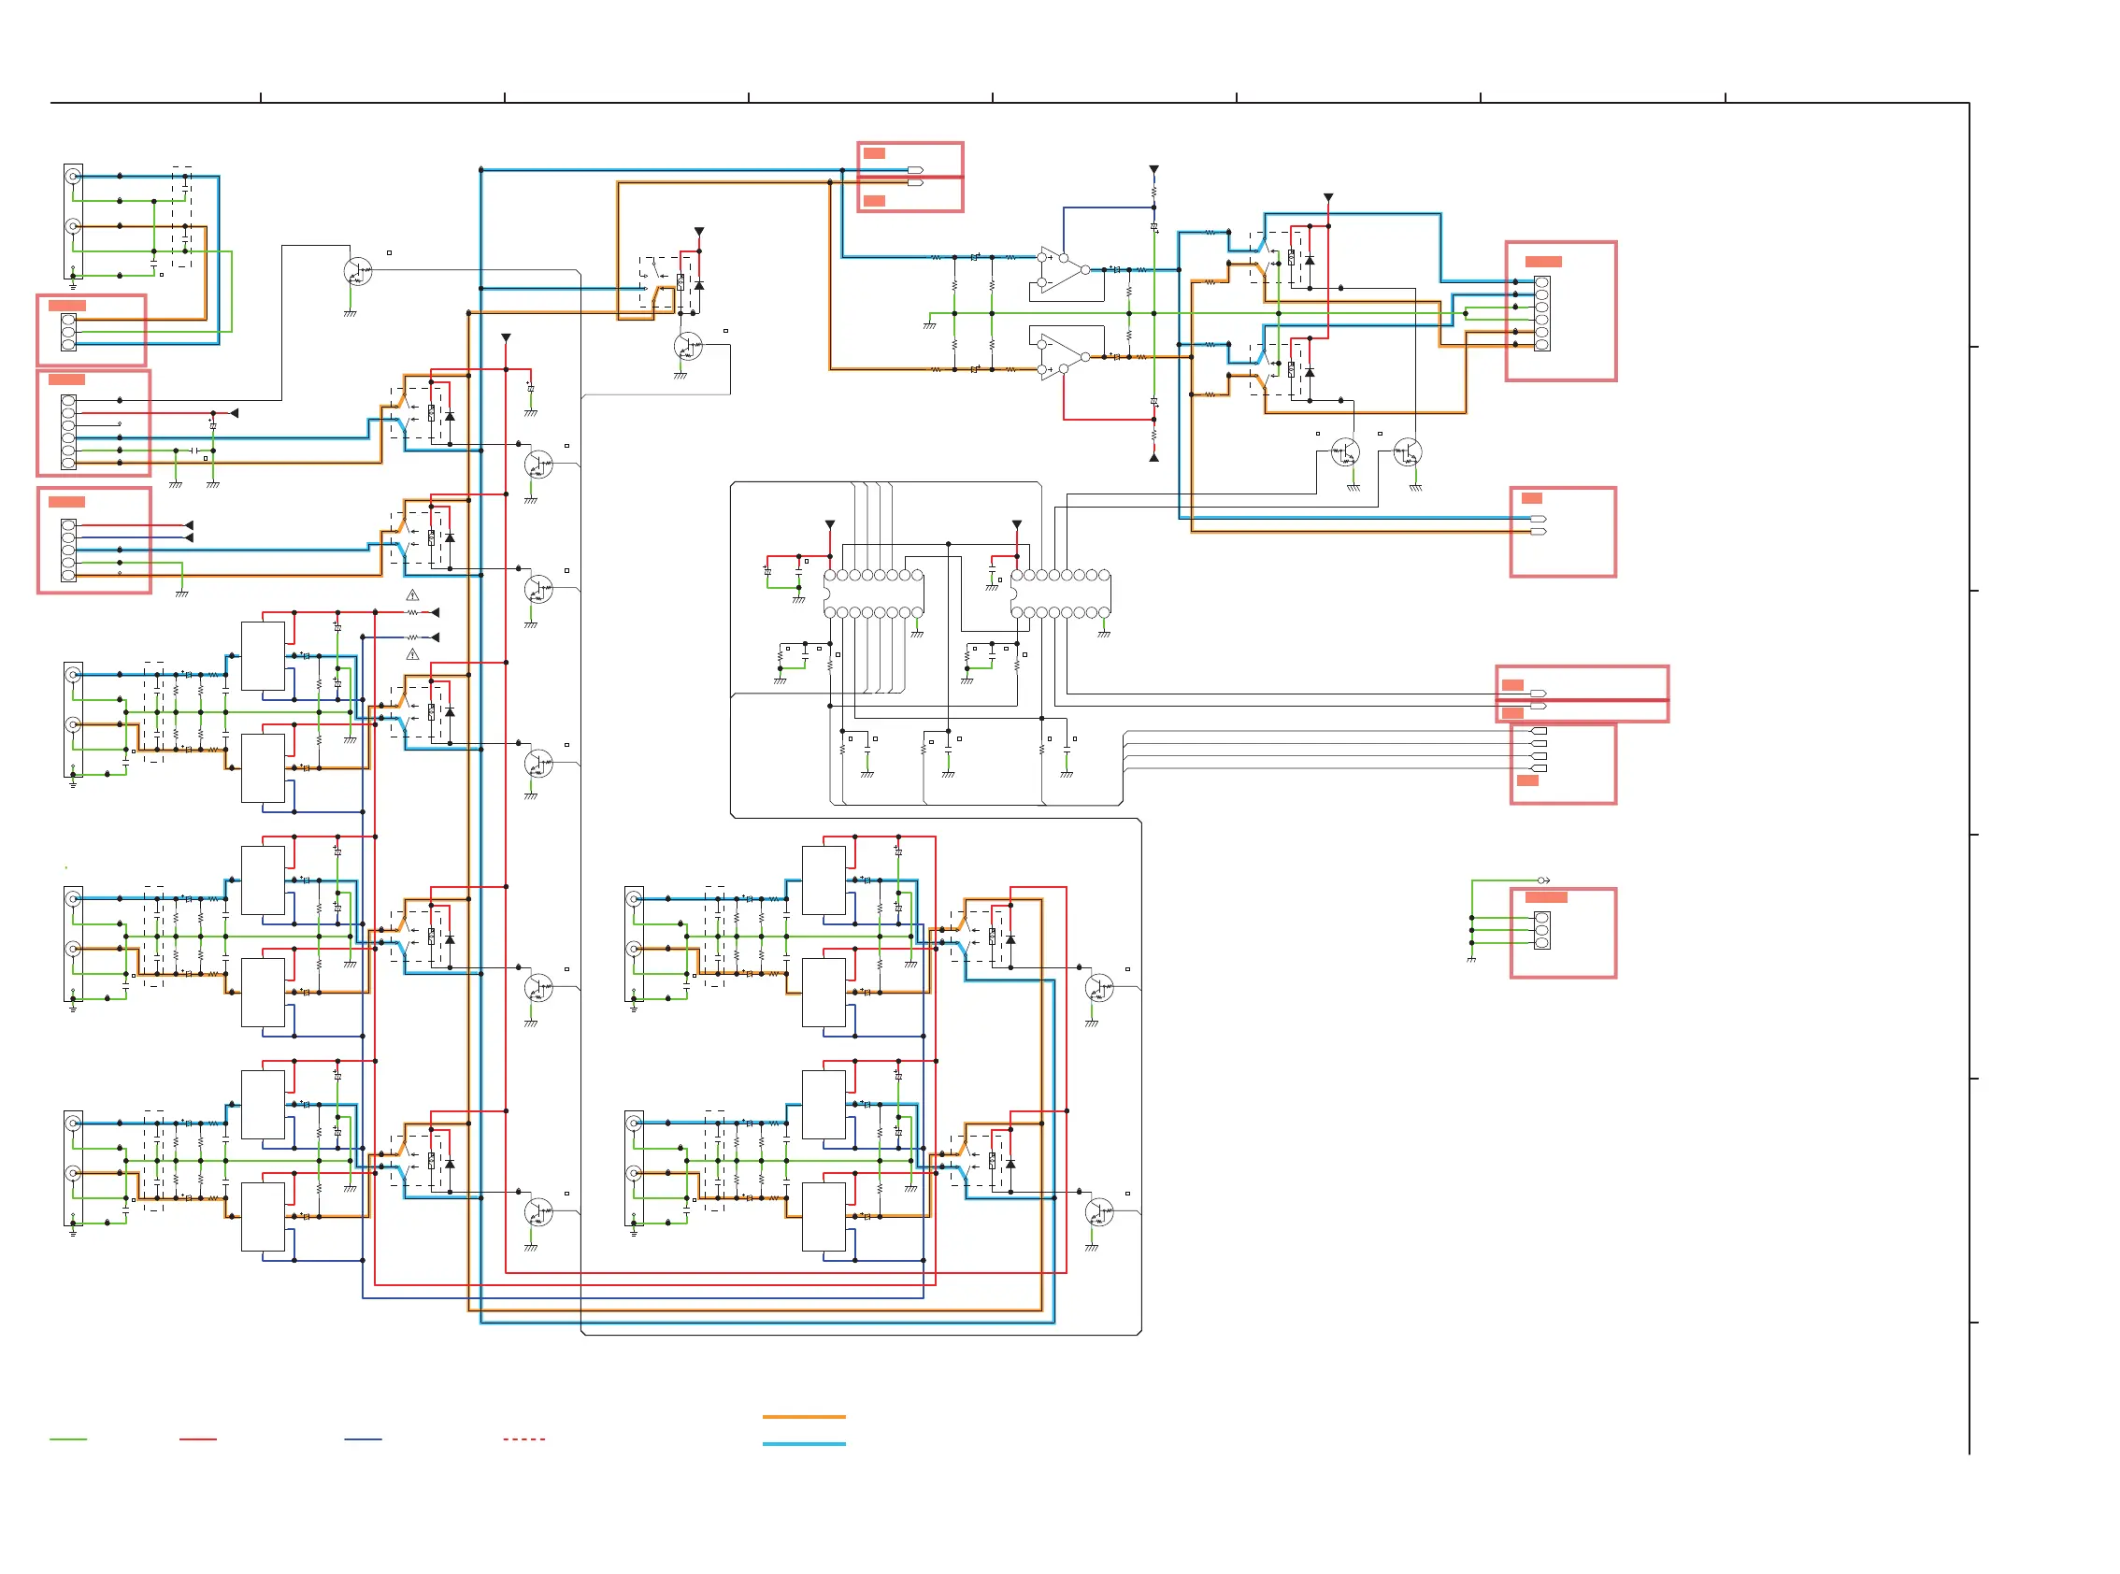Select the dashed relay box at the top center

click(x=666, y=282)
